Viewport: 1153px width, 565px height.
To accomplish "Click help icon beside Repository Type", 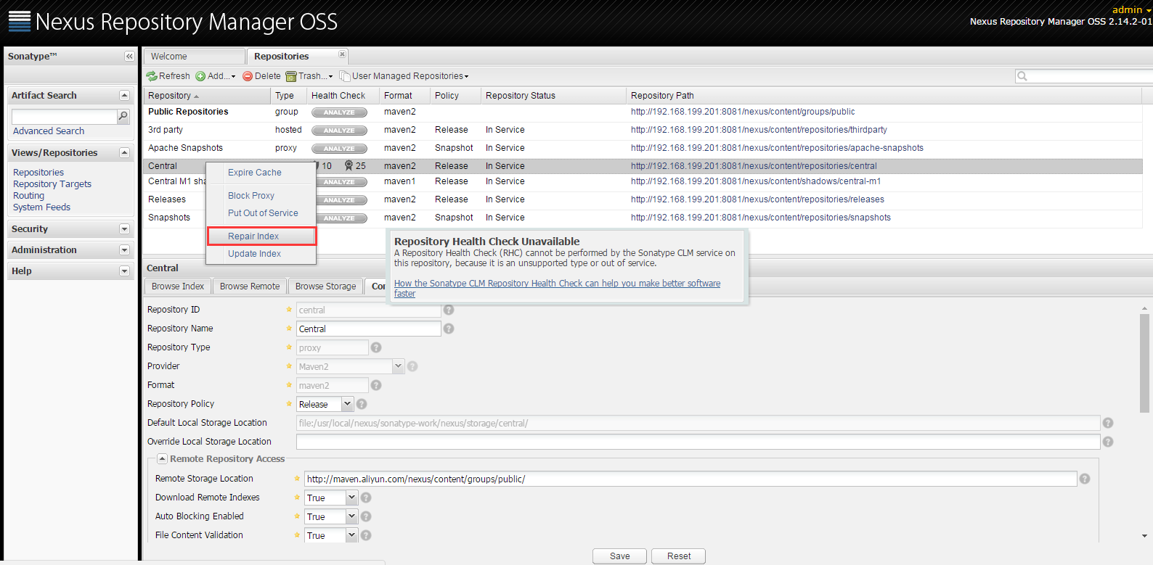I will (376, 347).
